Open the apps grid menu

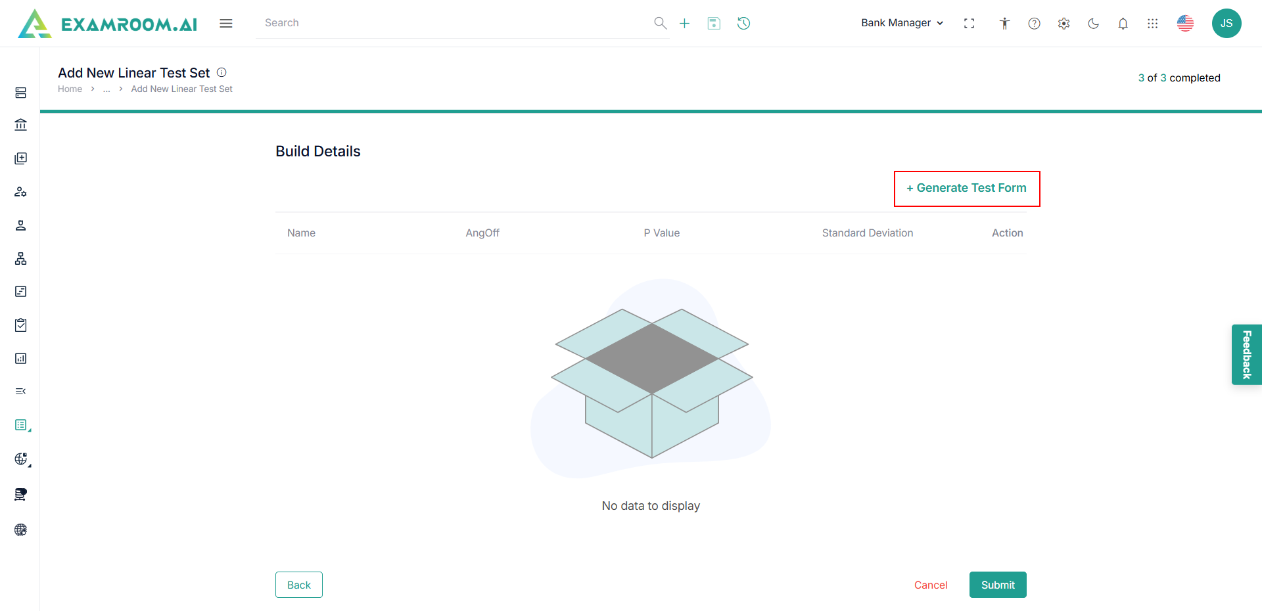tap(1152, 24)
